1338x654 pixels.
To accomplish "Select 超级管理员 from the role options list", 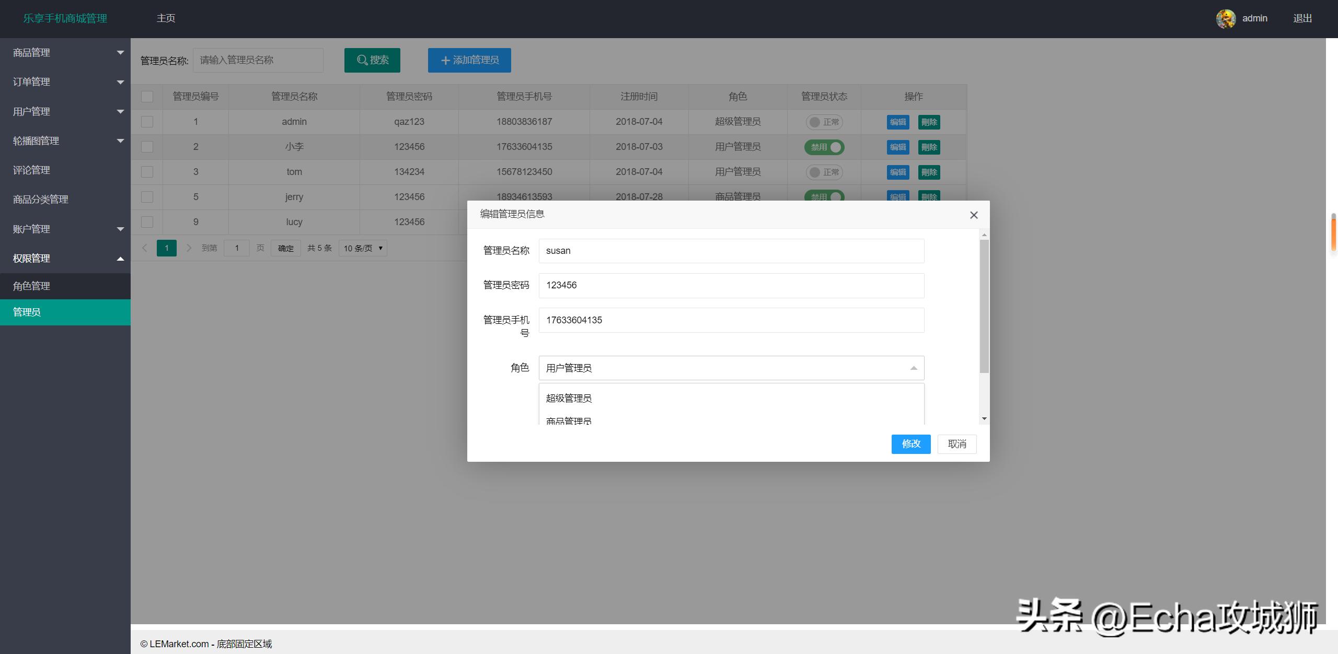I will tap(568, 398).
